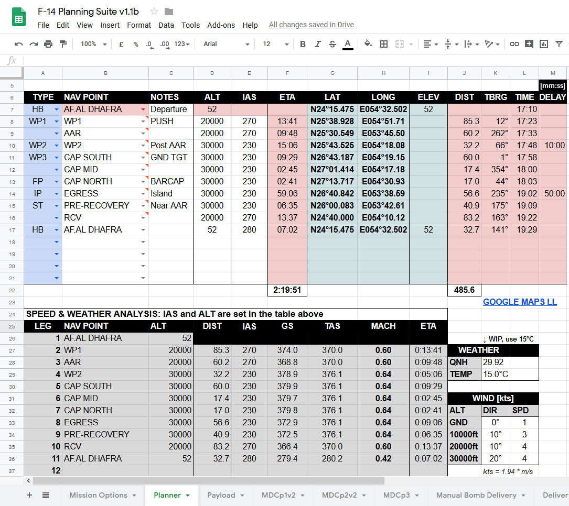Open the GOOGLE MAPS LL link
This screenshot has height=506, width=569.
[x=520, y=302]
